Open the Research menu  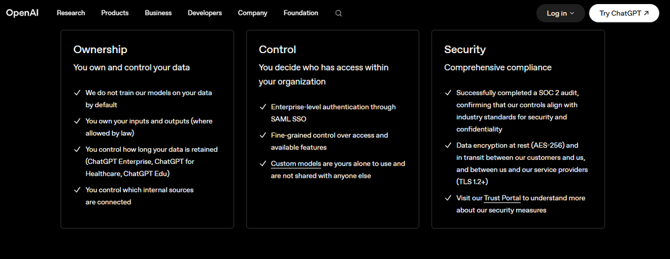point(71,13)
